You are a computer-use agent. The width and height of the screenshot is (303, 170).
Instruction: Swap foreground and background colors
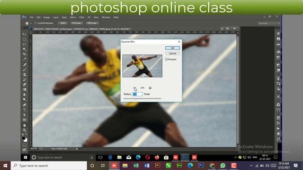pyautogui.click(x=26, y=134)
